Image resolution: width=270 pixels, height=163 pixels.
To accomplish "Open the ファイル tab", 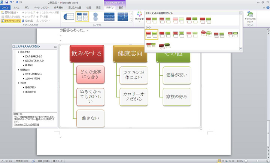I will point(5,7).
